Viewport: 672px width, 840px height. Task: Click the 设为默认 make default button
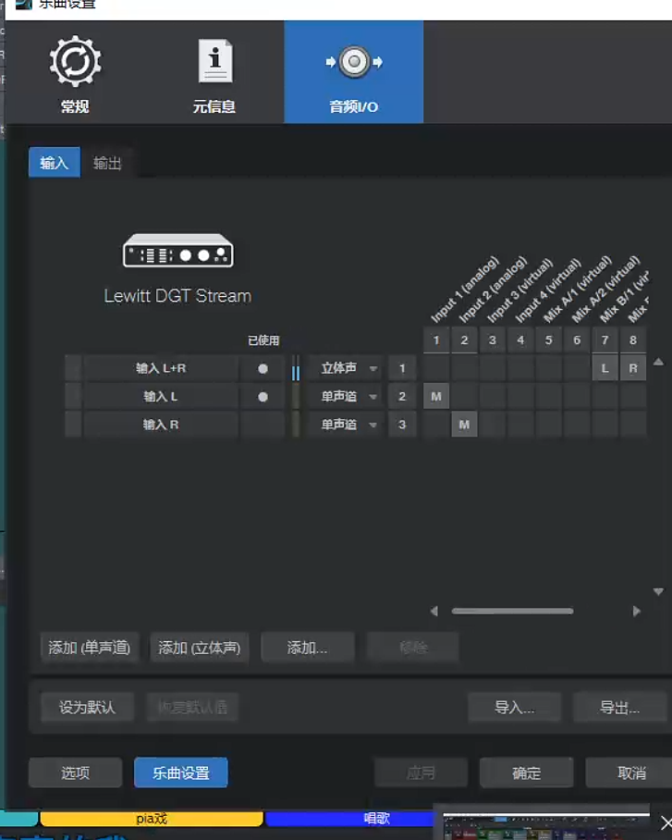click(87, 707)
